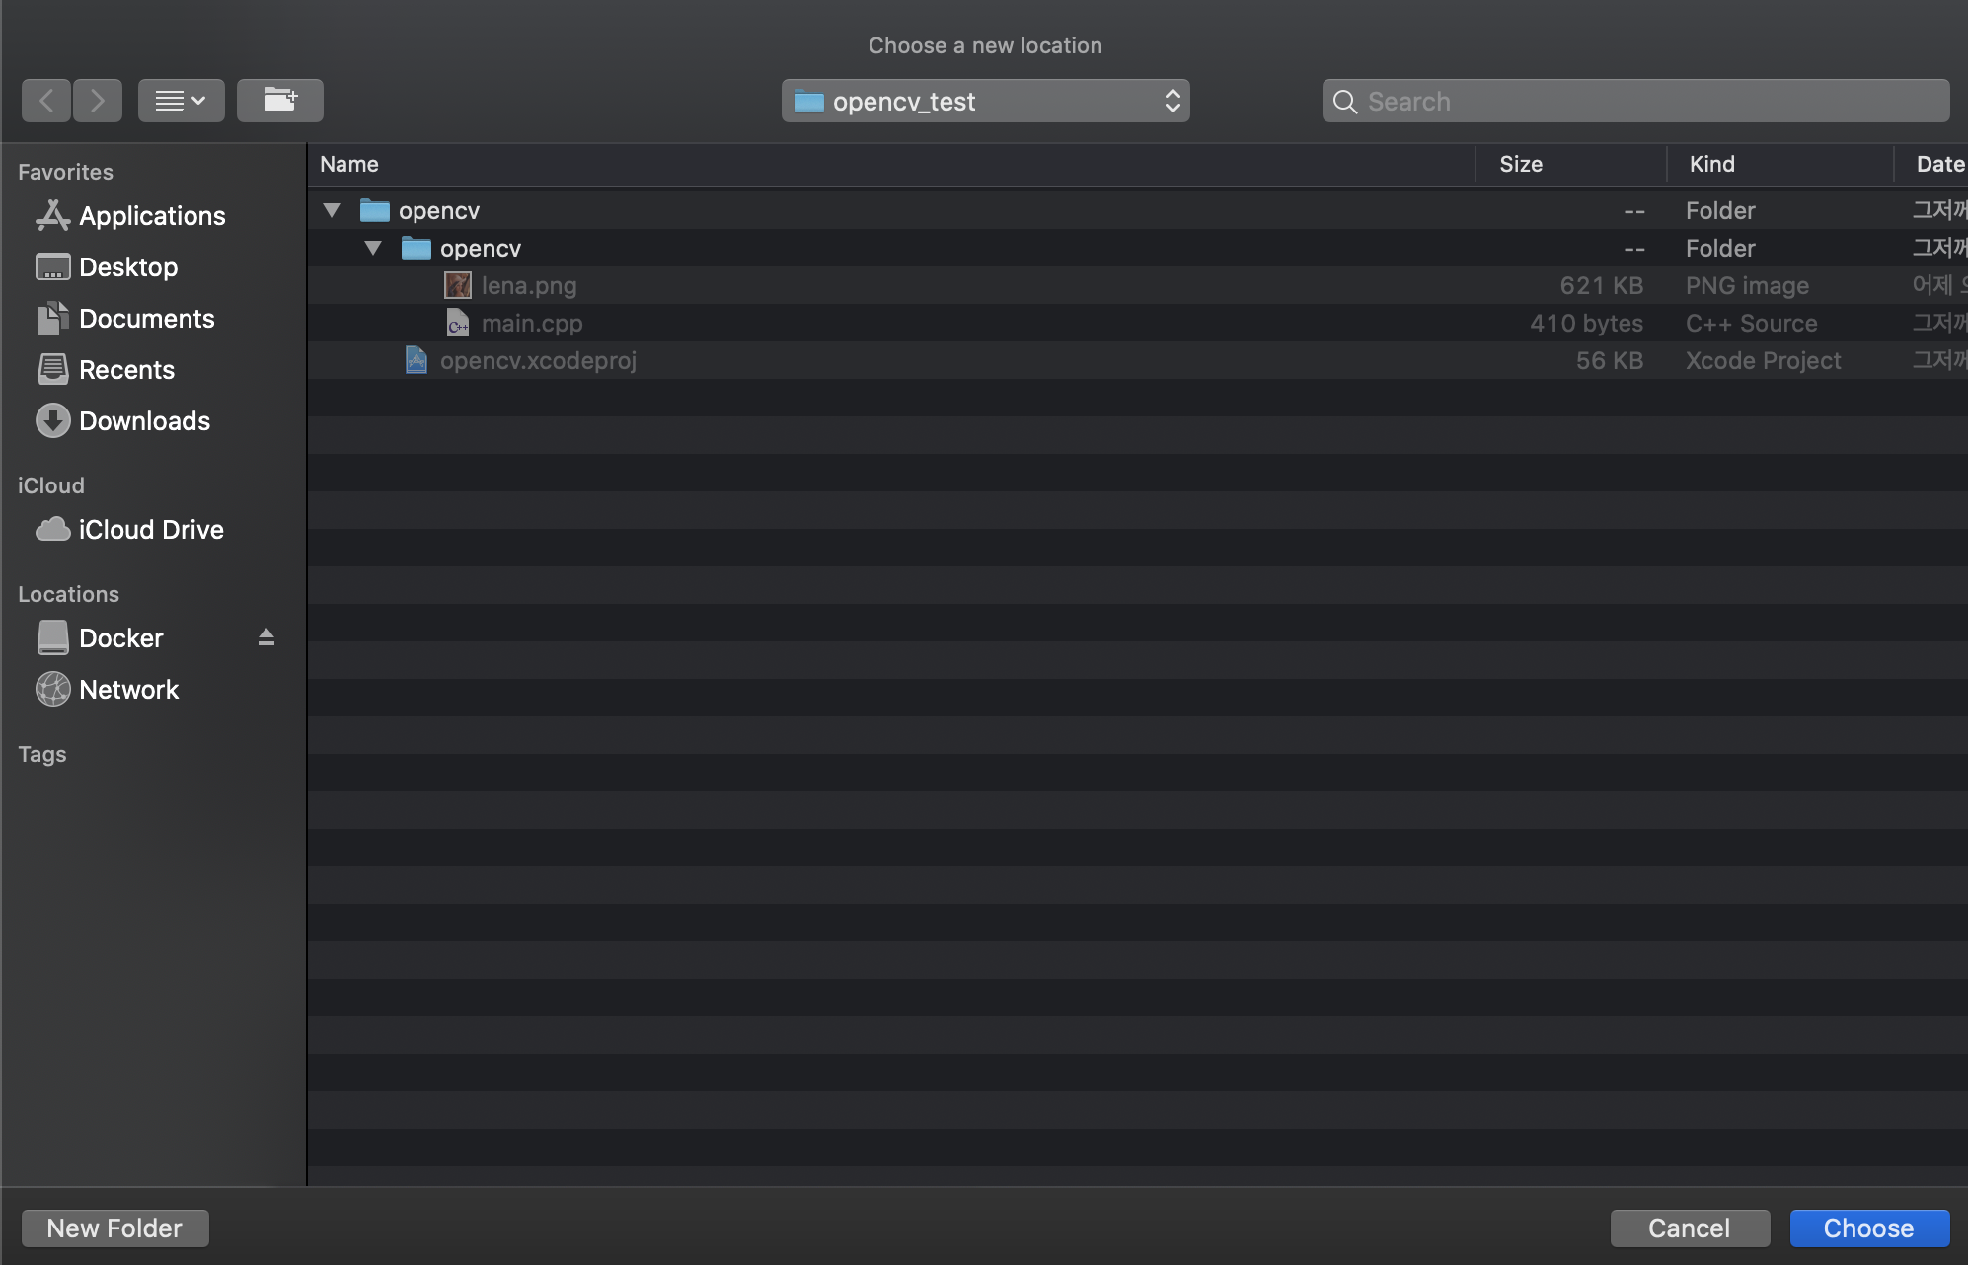Go forward with the right arrow button
Viewport: 1968px width, 1265px height.
click(x=98, y=101)
